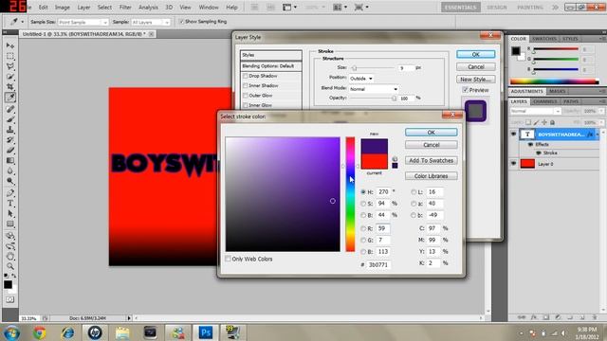Select the Dodge tool

tap(10, 181)
